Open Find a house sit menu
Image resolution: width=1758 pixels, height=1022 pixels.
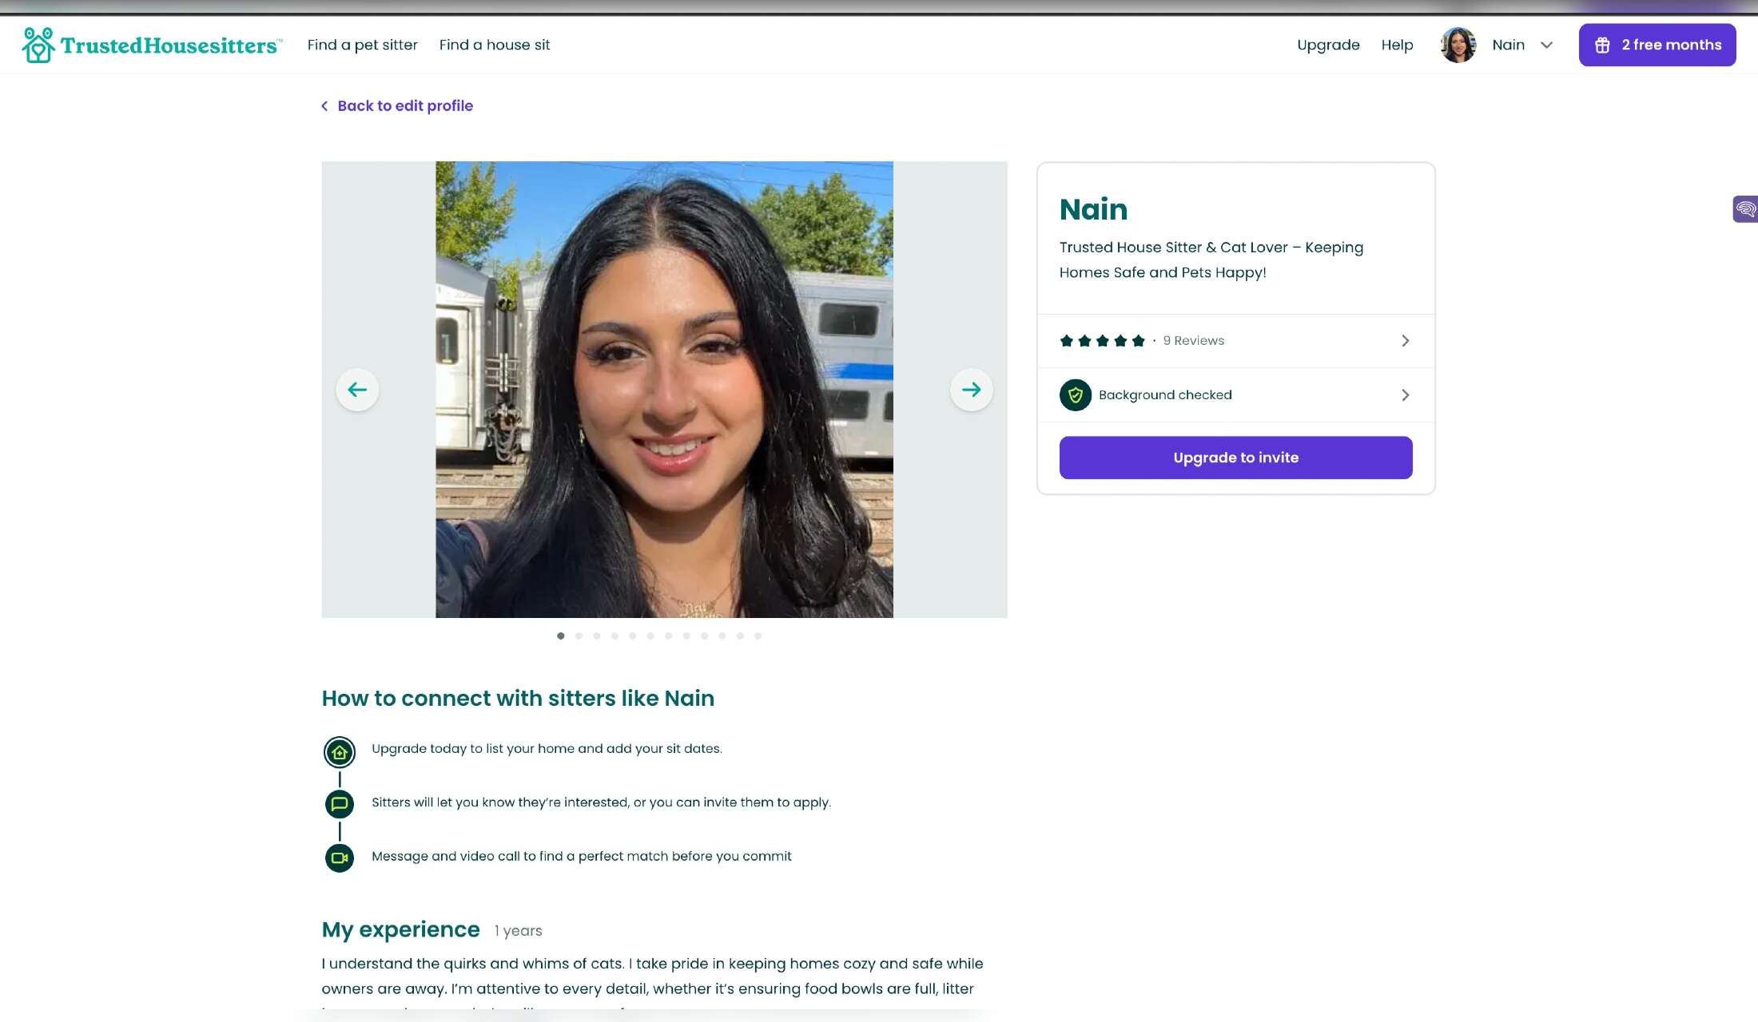[495, 45]
